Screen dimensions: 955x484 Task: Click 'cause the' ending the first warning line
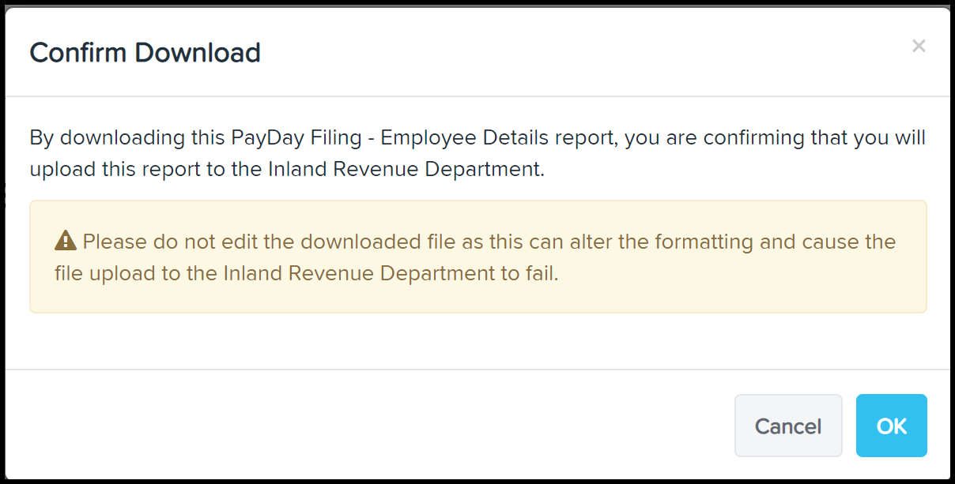point(849,241)
